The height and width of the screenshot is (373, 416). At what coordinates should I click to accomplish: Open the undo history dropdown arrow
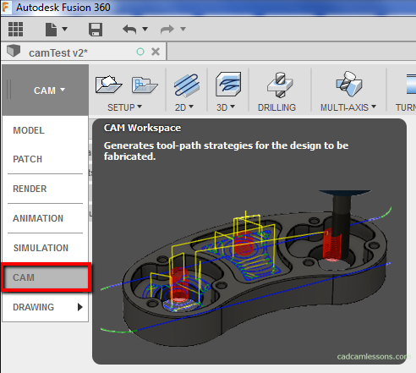[145, 29]
